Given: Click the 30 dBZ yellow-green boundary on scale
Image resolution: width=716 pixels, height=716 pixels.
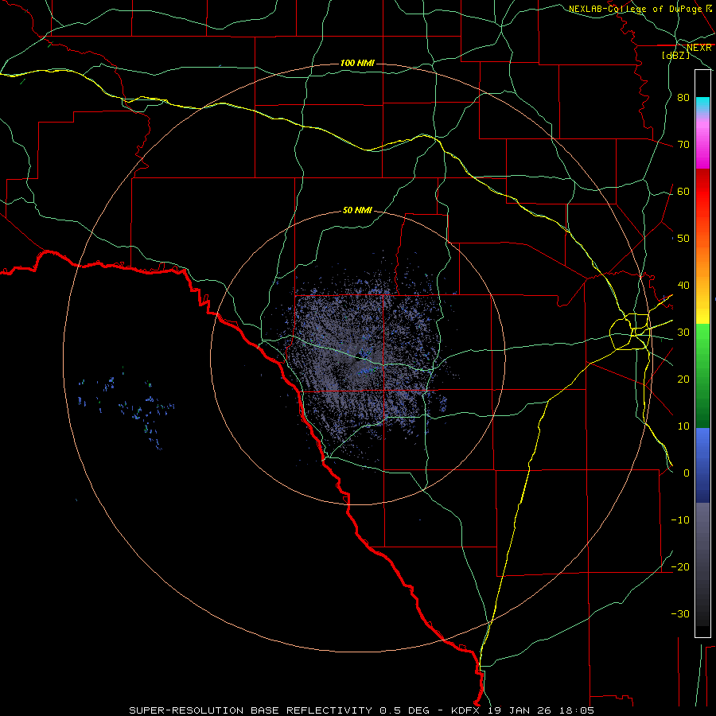Looking at the screenshot, I should 702,324.
